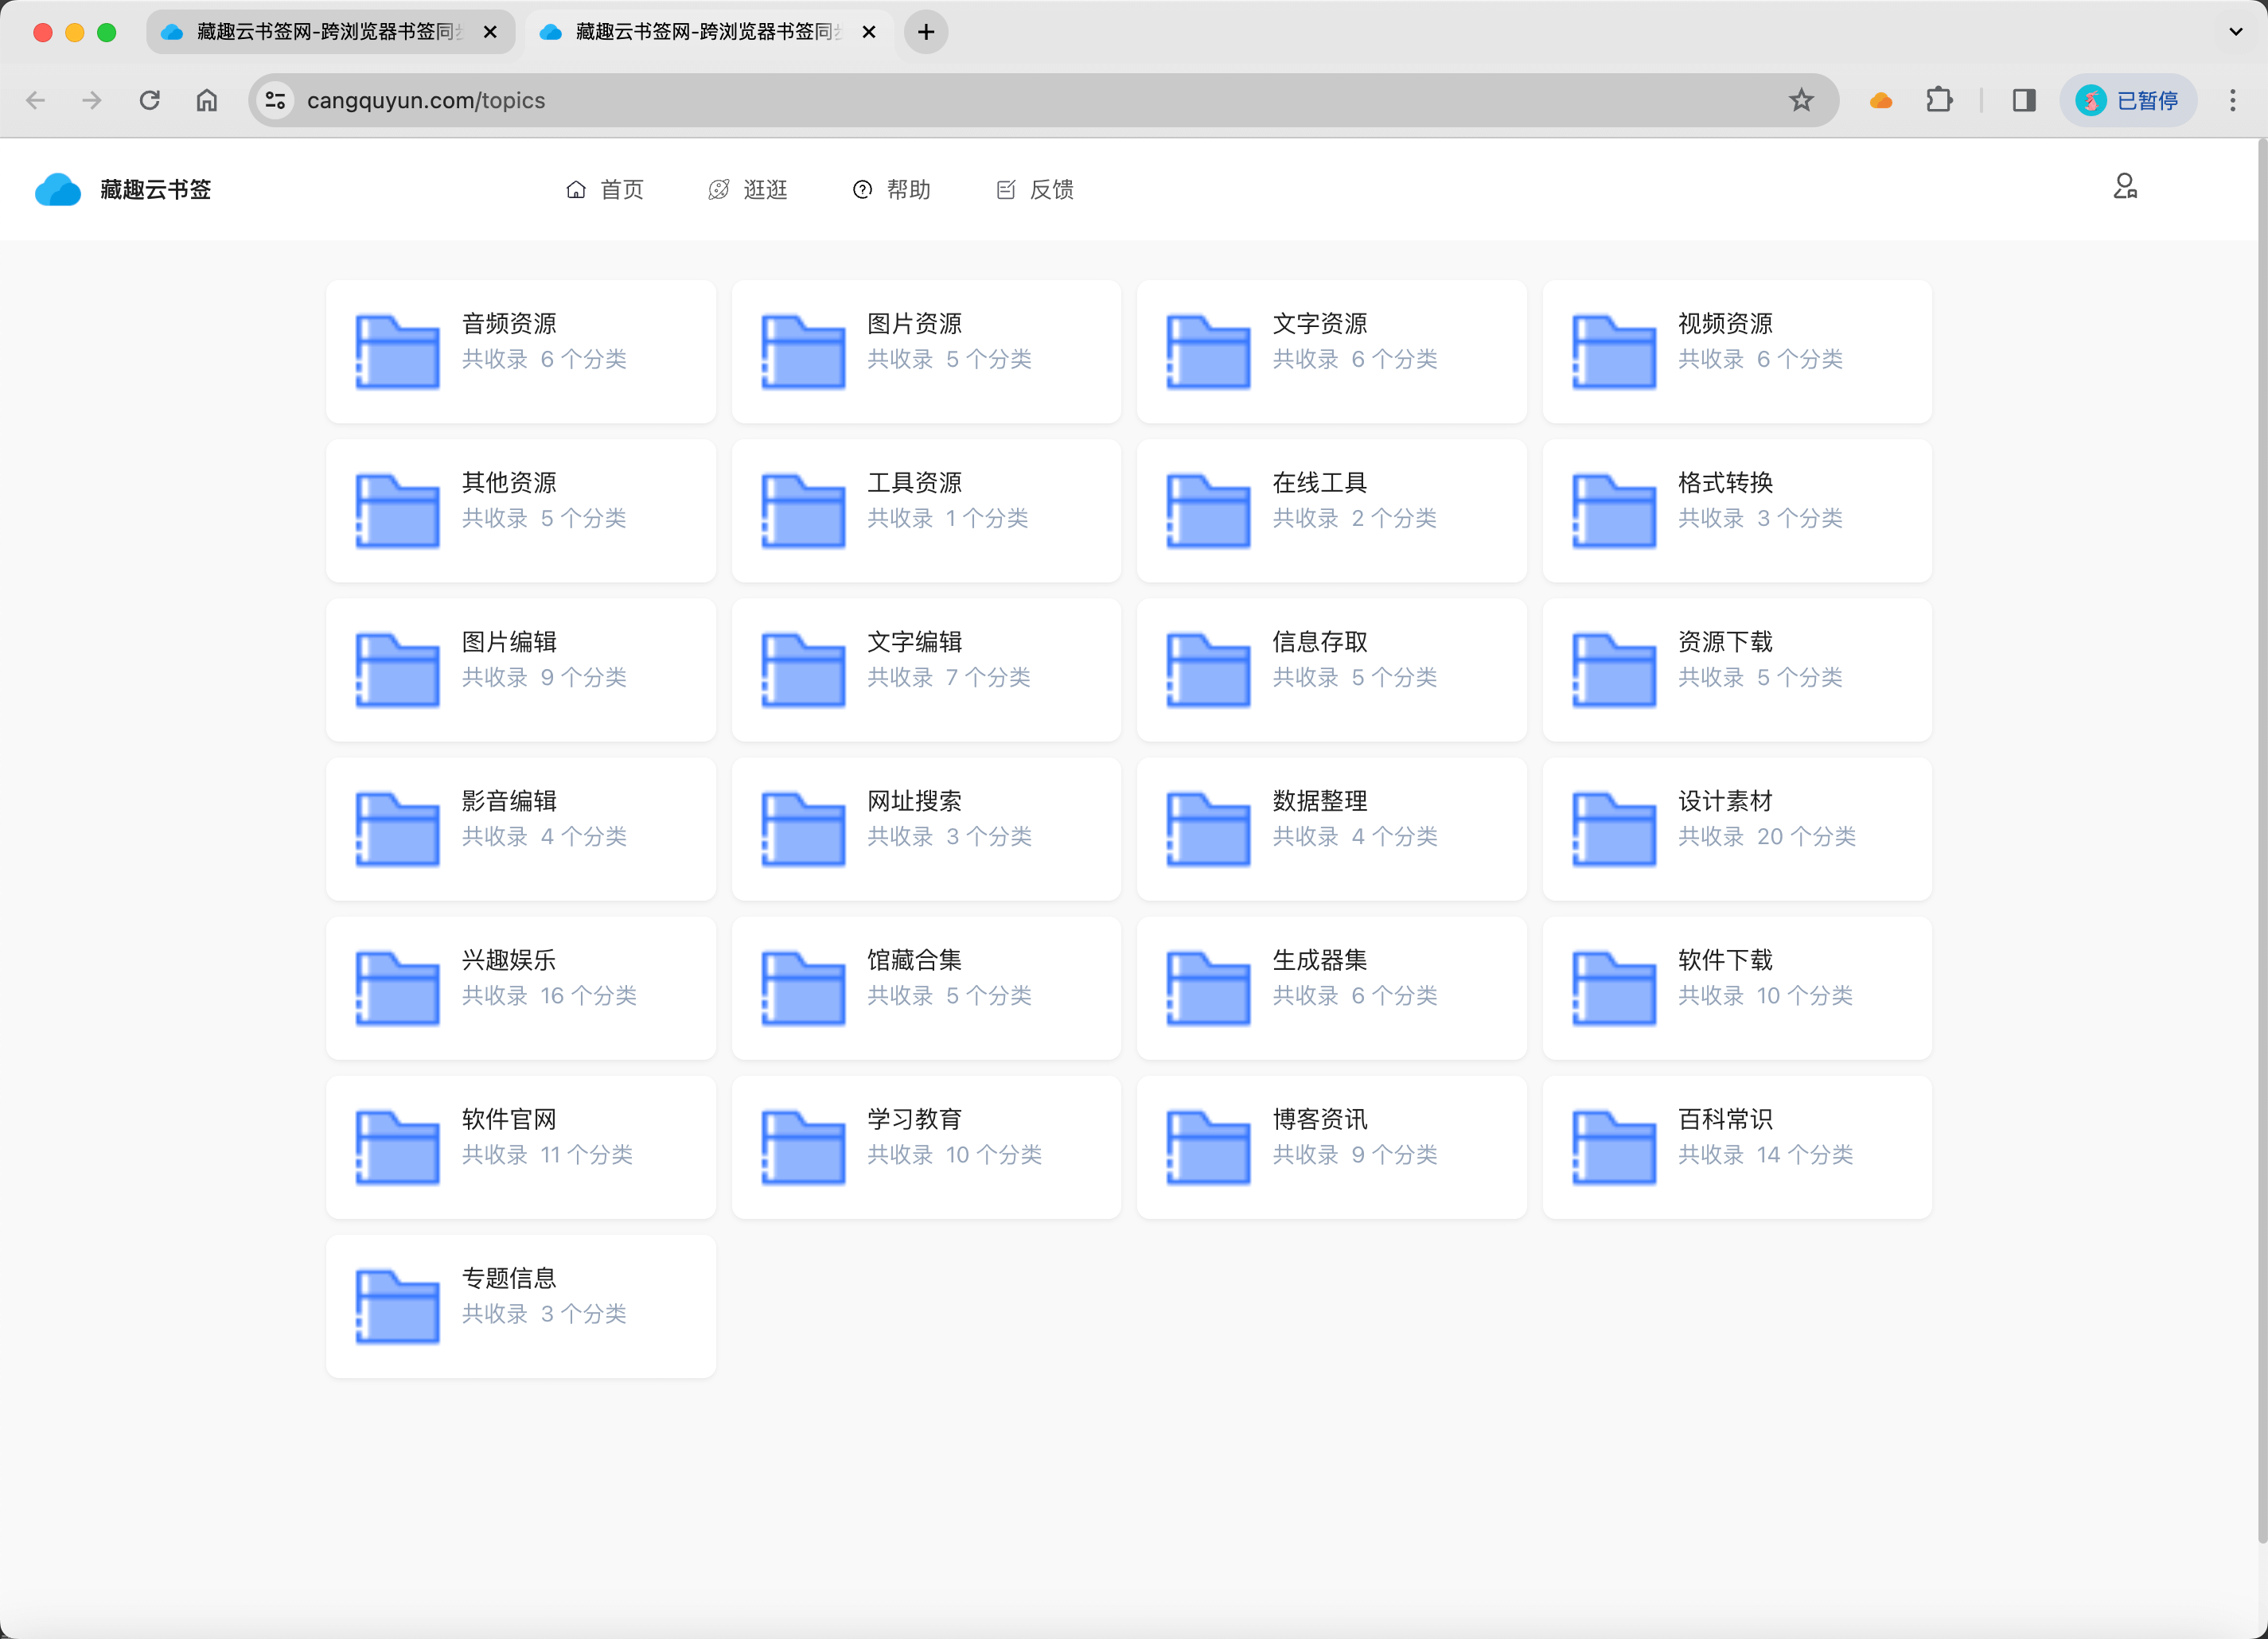Open the 学习教育 category card
Viewport: 2268px width, 1639px height.
pos(926,1146)
